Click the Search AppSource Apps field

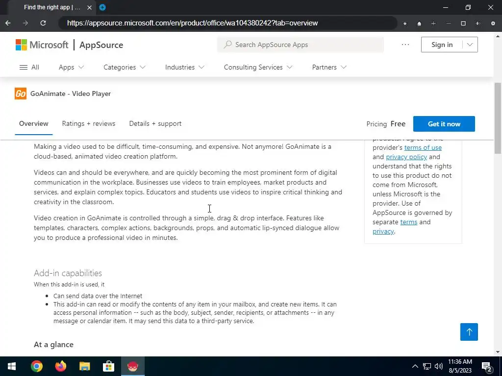pos(301,45)
